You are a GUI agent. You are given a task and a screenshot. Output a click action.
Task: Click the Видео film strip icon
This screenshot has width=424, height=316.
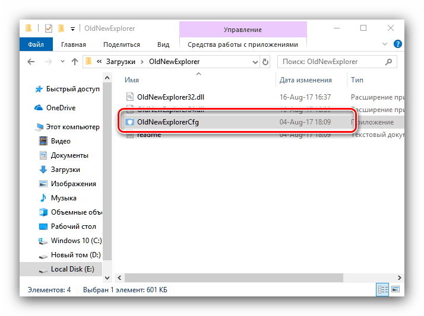(43, 141)
